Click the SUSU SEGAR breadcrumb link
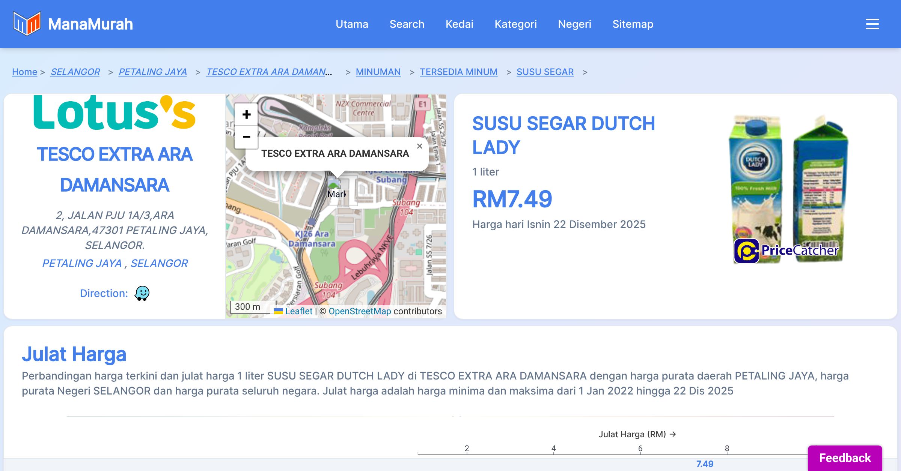This screenshot has height=471, width=901. click(545, 72)
